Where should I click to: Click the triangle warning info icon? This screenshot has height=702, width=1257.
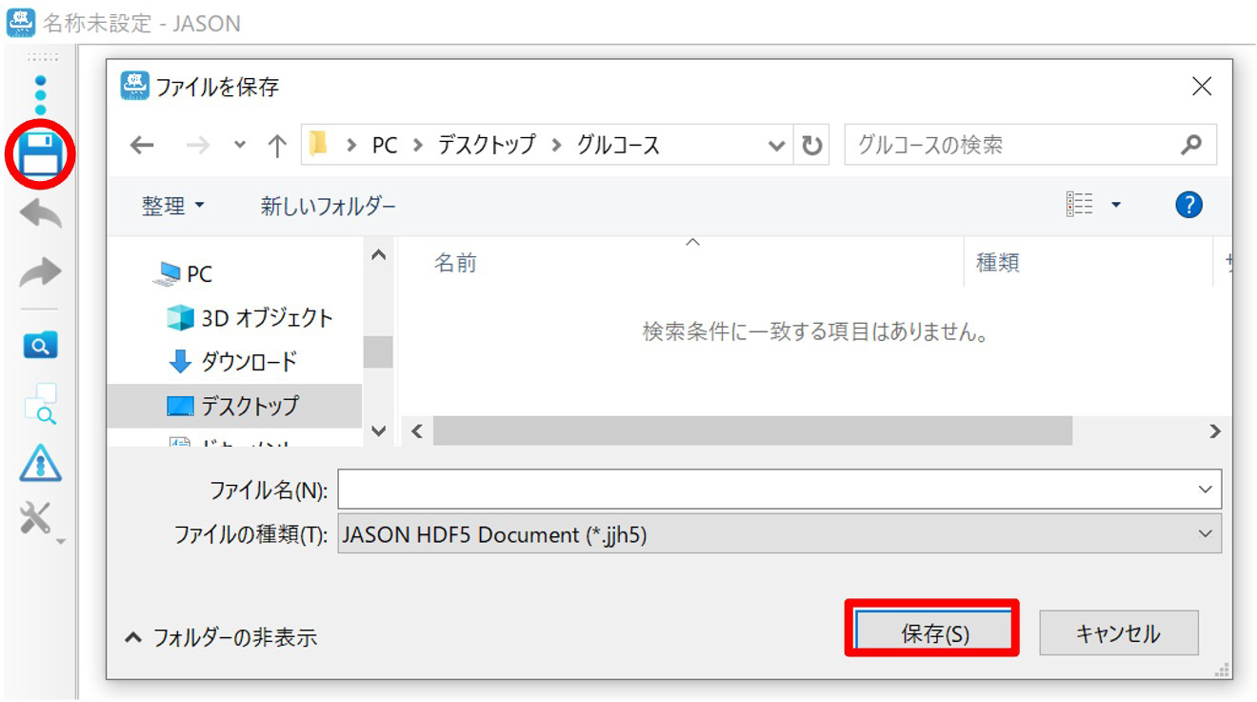click(40, 463)
